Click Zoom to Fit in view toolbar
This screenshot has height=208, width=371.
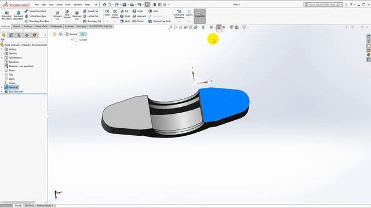(x=170, y=27)
